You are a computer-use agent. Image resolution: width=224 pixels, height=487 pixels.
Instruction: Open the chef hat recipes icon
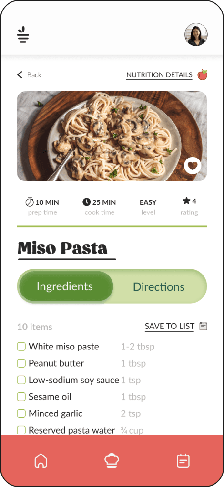point(112,461)
